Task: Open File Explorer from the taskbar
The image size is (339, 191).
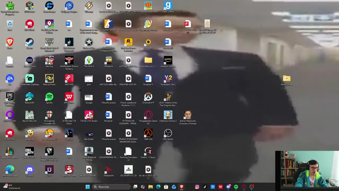Action: click(150, 187)
